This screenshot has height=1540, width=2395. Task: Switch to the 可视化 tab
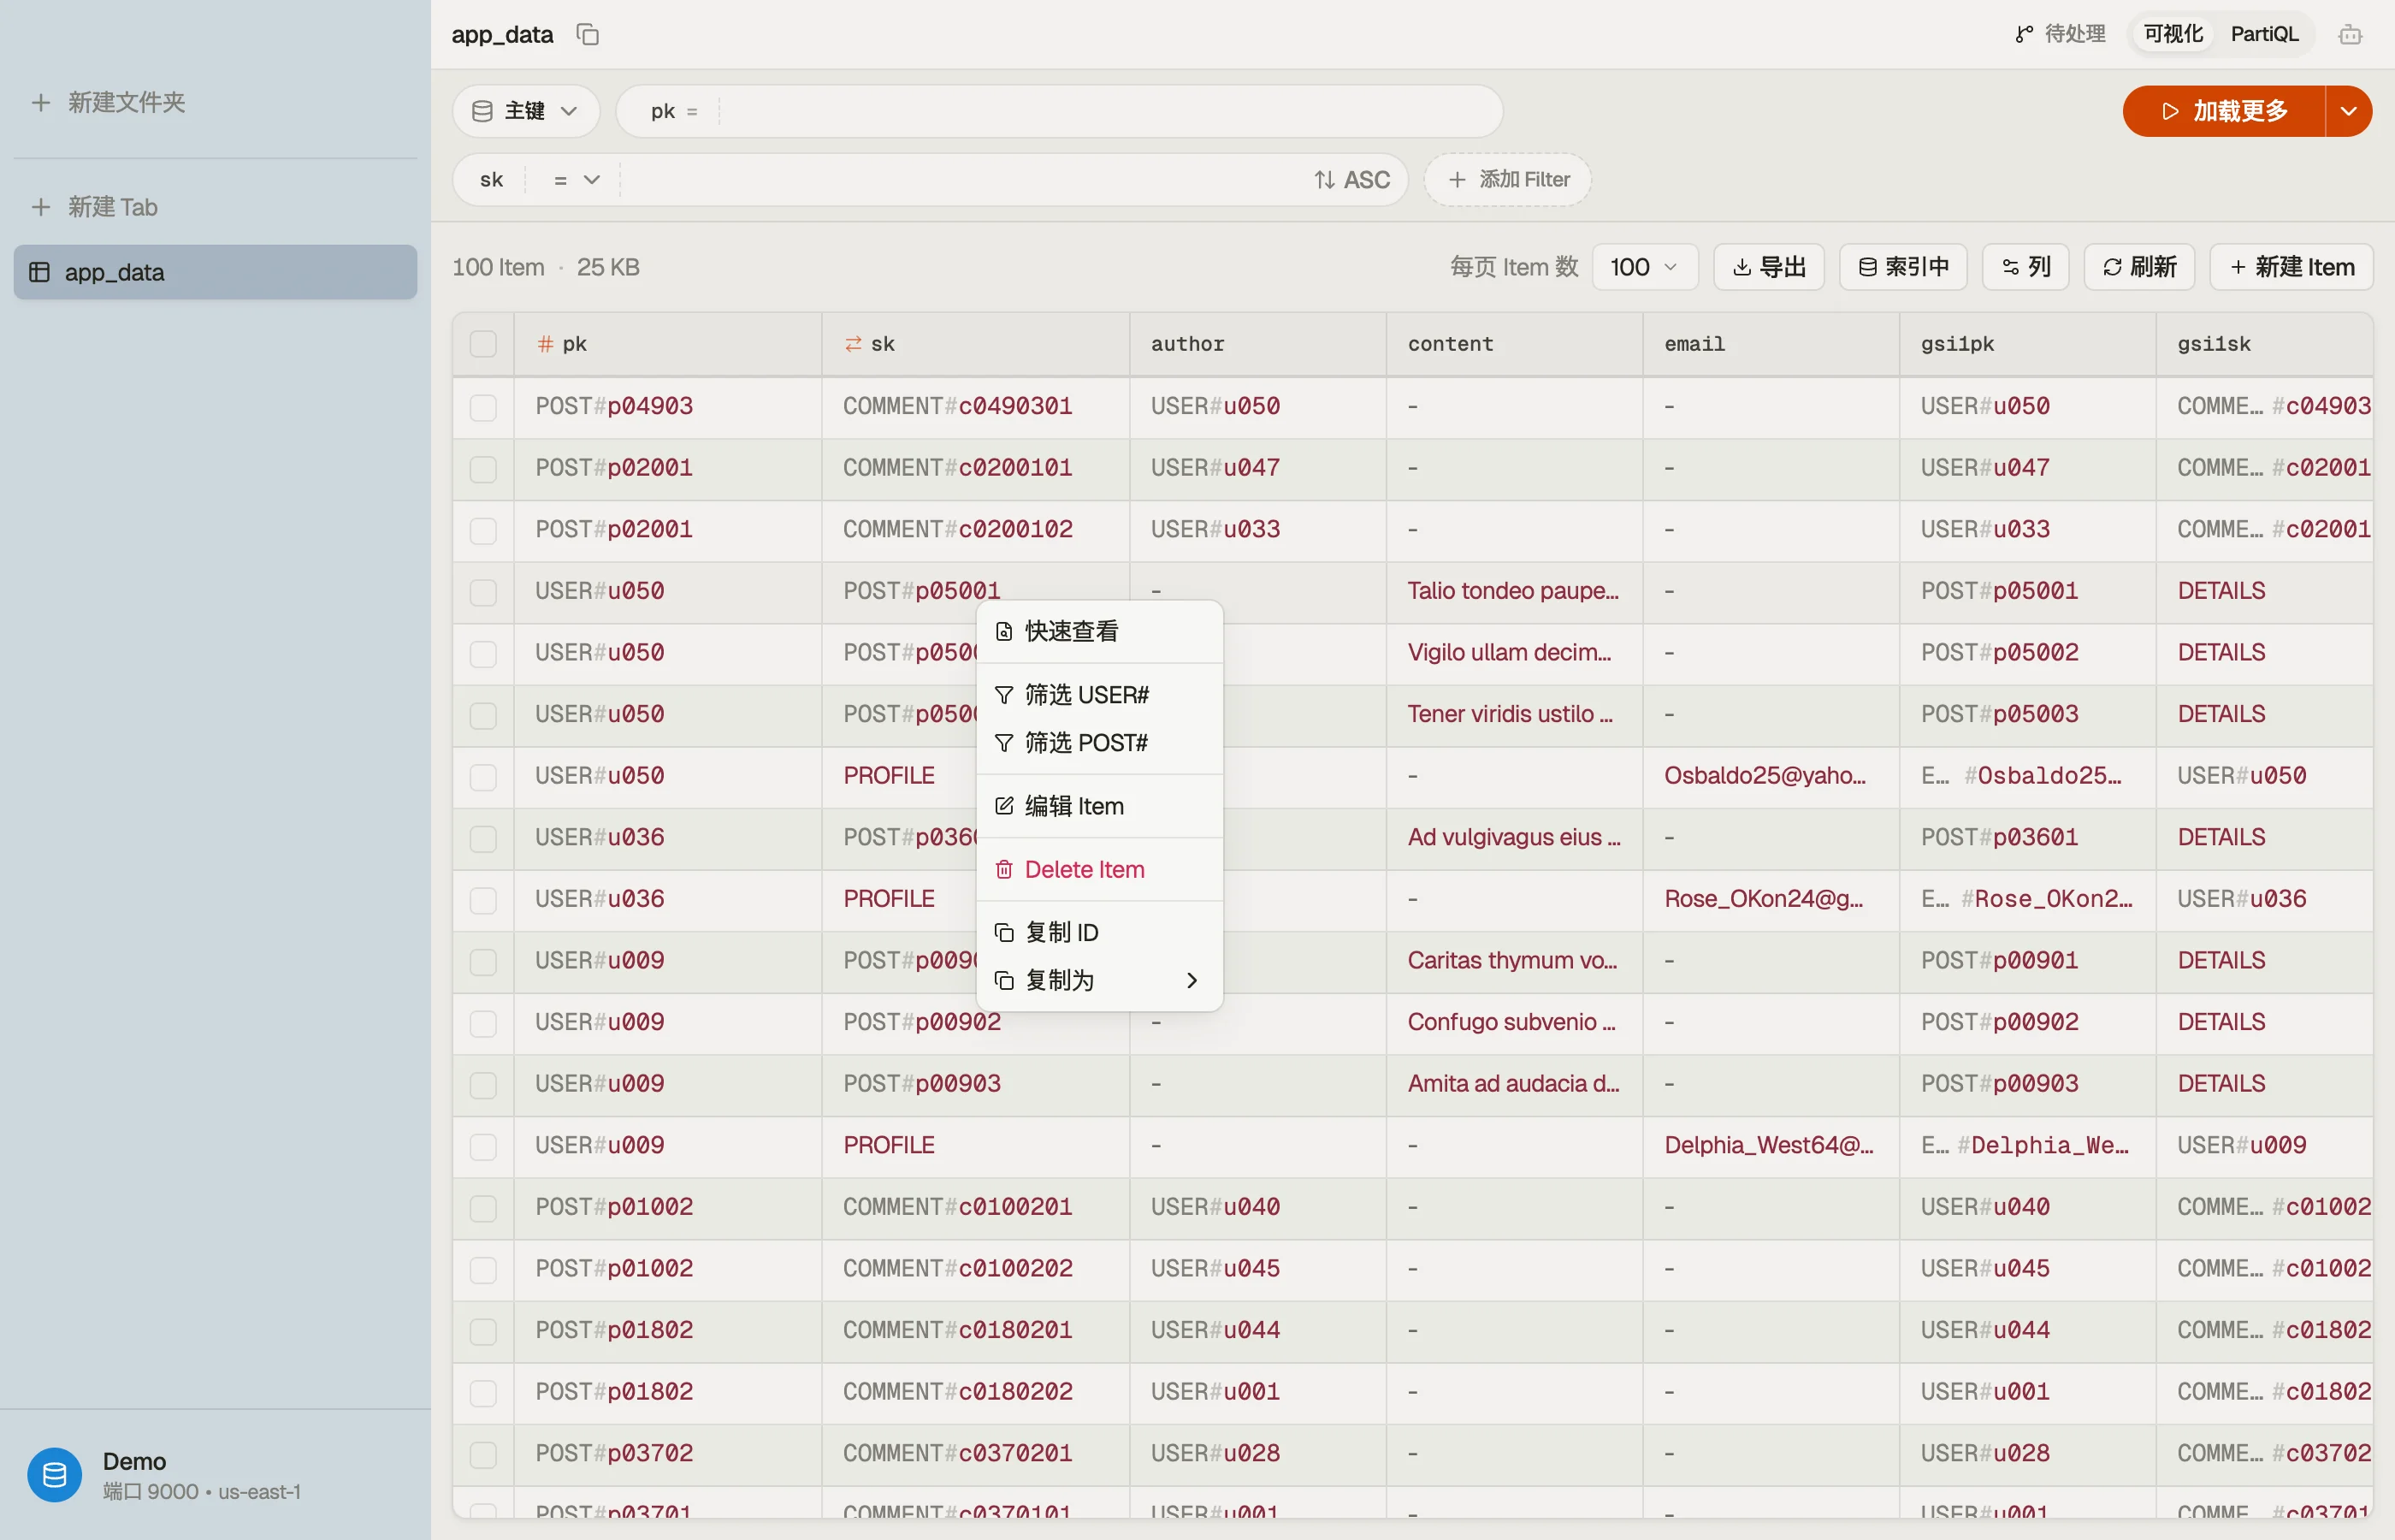[x=2173, y=35]
